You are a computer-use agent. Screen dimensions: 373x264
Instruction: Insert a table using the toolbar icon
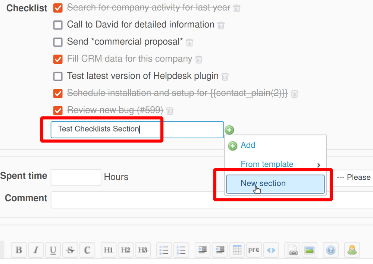coord(236,250)
